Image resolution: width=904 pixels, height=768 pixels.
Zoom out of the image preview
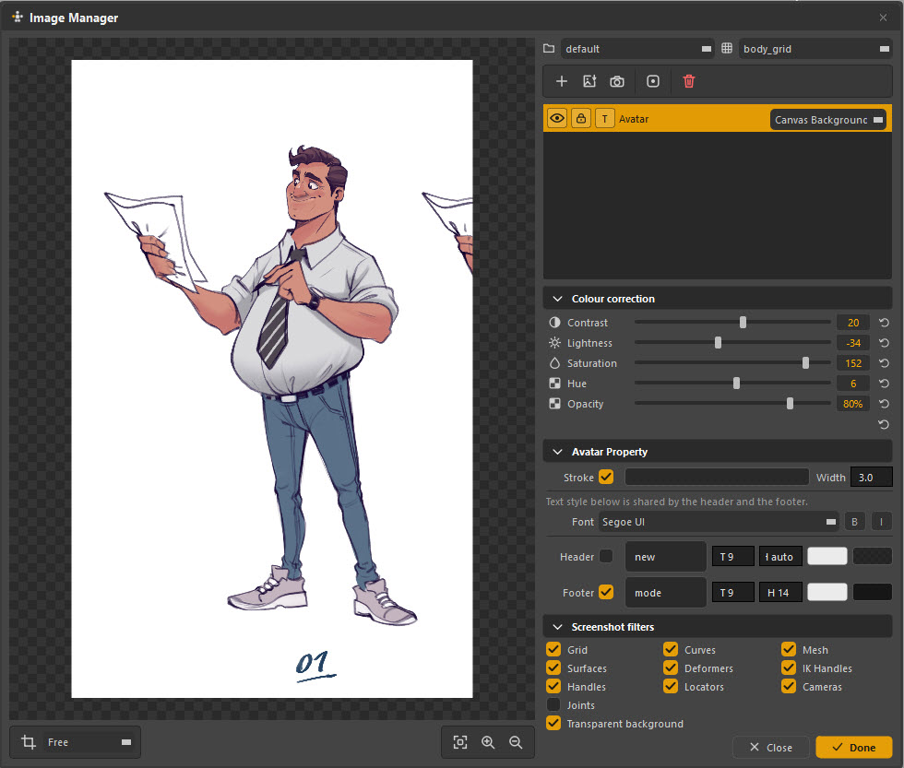[x=516, y=742]
